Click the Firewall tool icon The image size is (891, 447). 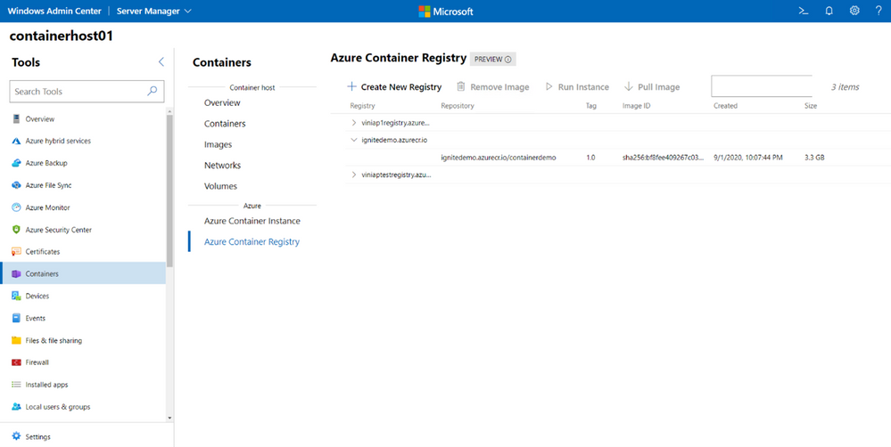[16, 362]
